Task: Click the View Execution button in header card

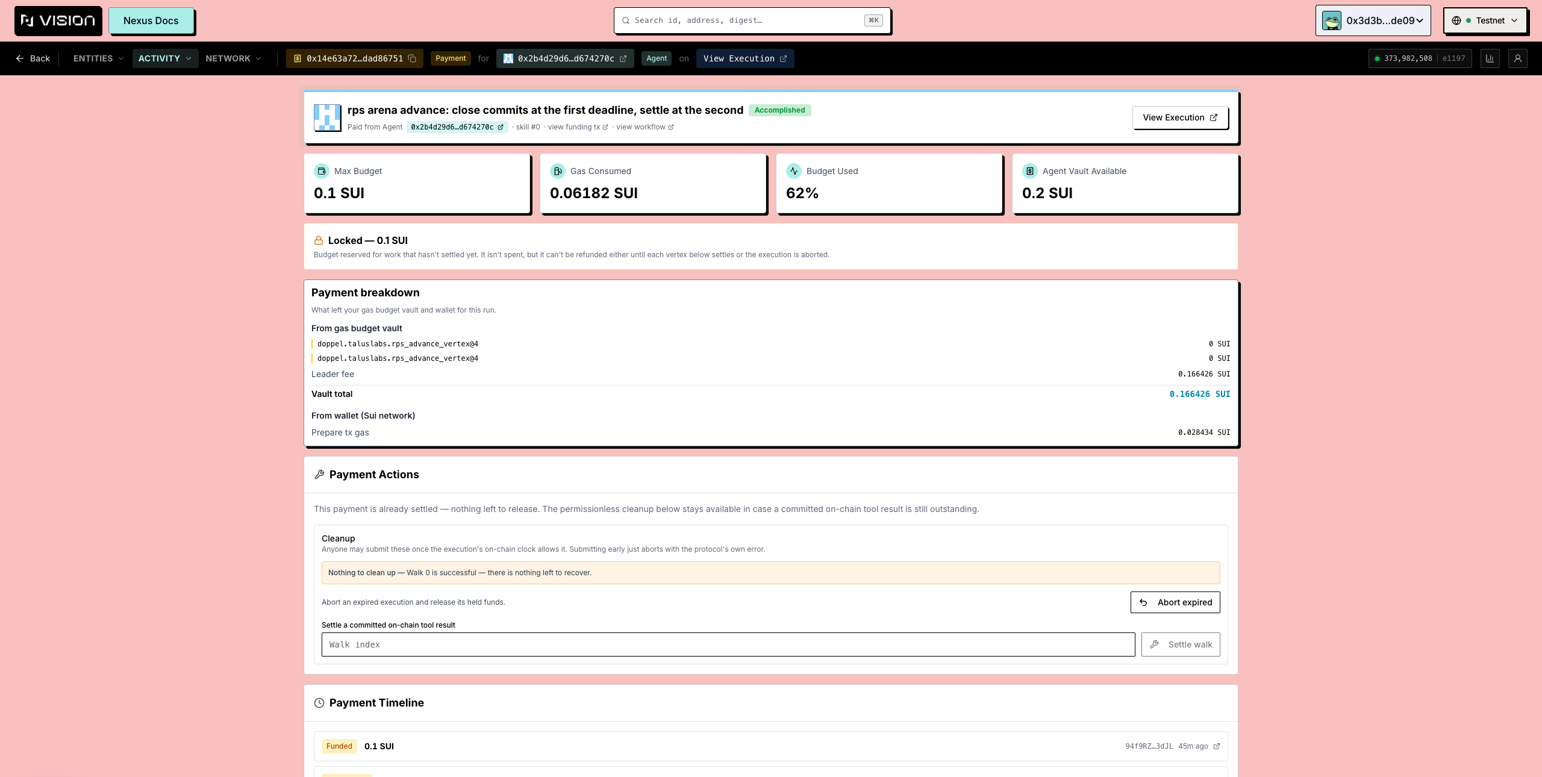Action: click(x=1180, y=117)
